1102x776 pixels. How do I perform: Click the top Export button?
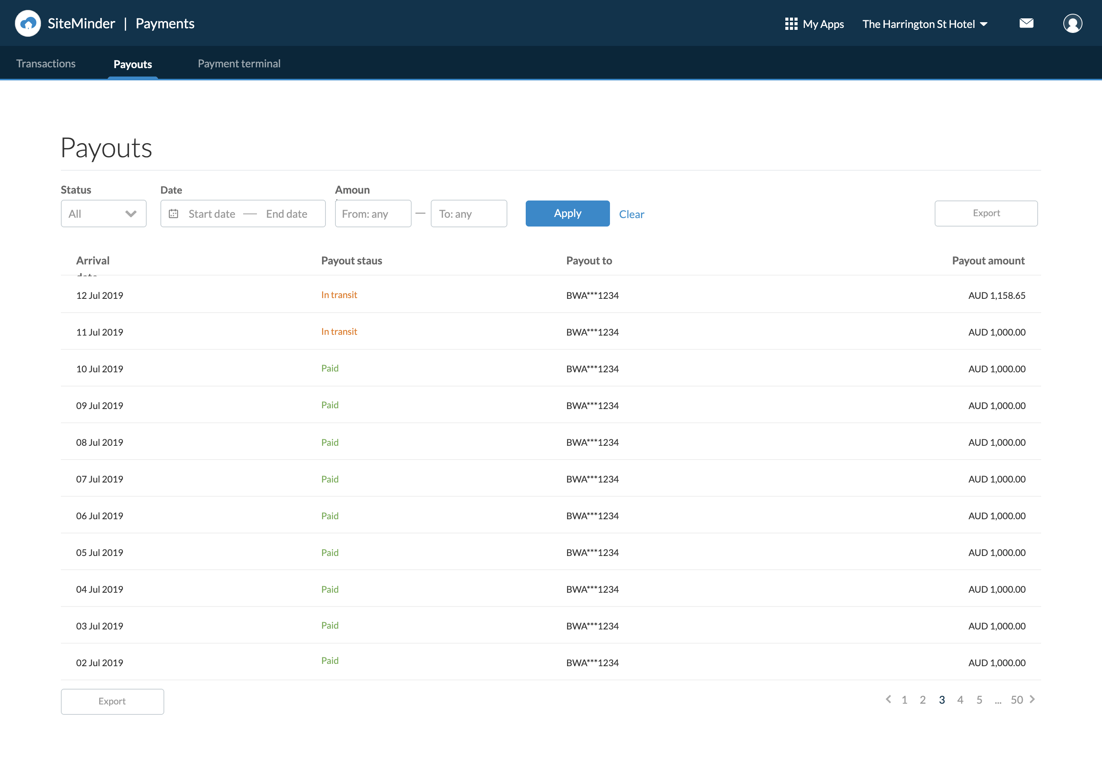click(x=986, y=214)
